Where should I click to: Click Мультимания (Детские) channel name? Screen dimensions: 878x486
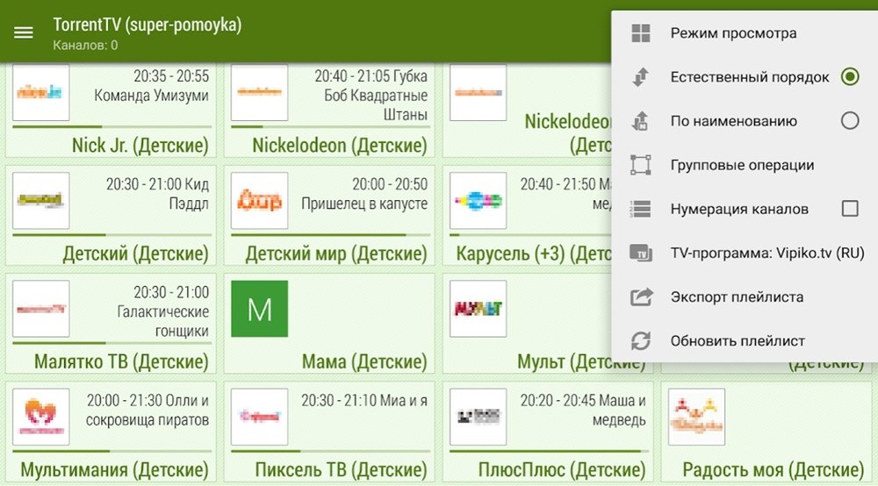pos(114,470)
